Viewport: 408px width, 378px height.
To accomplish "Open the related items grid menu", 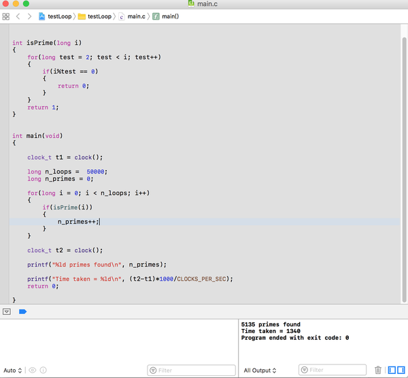I will pos(5,16).
